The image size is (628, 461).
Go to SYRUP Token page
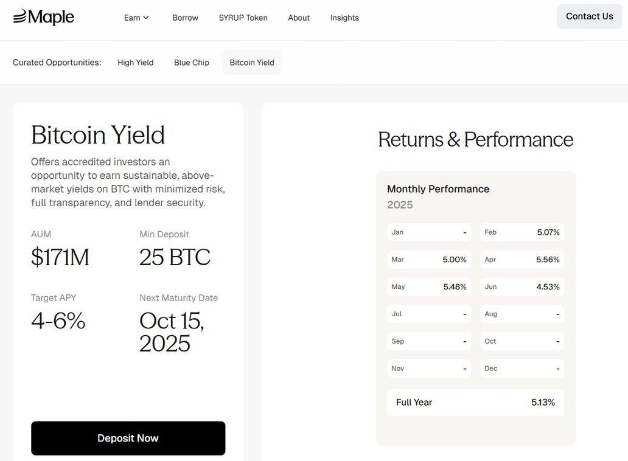[243, 18]
